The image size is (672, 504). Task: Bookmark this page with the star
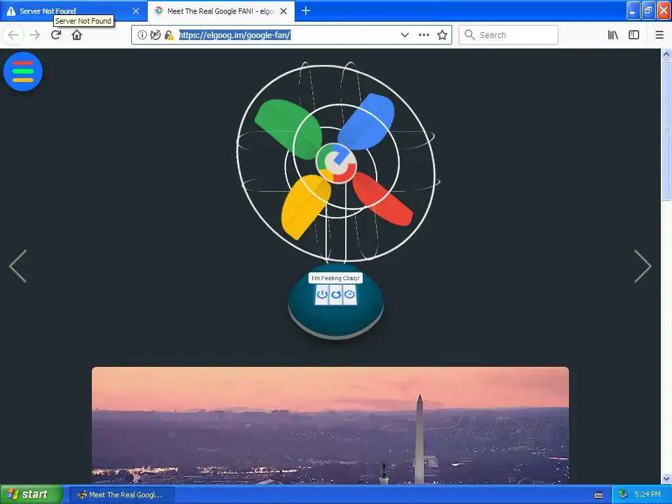coord(442,35)
